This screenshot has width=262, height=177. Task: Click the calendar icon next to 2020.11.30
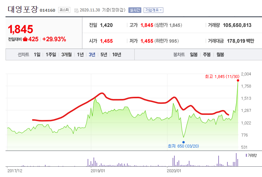(x=77, y=11)
